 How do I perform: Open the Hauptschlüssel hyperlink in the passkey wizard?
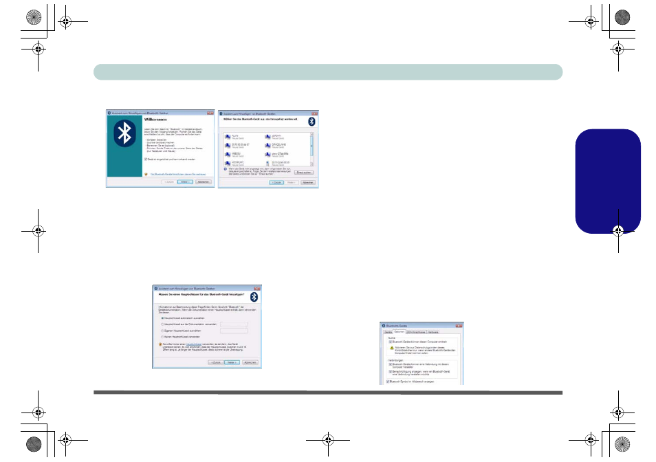[x=194, y=344]
